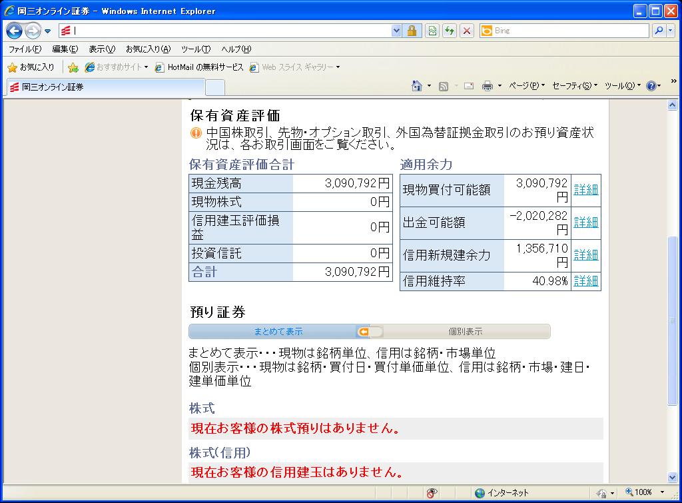Click the security lock icon

click(x=412, y=31)
